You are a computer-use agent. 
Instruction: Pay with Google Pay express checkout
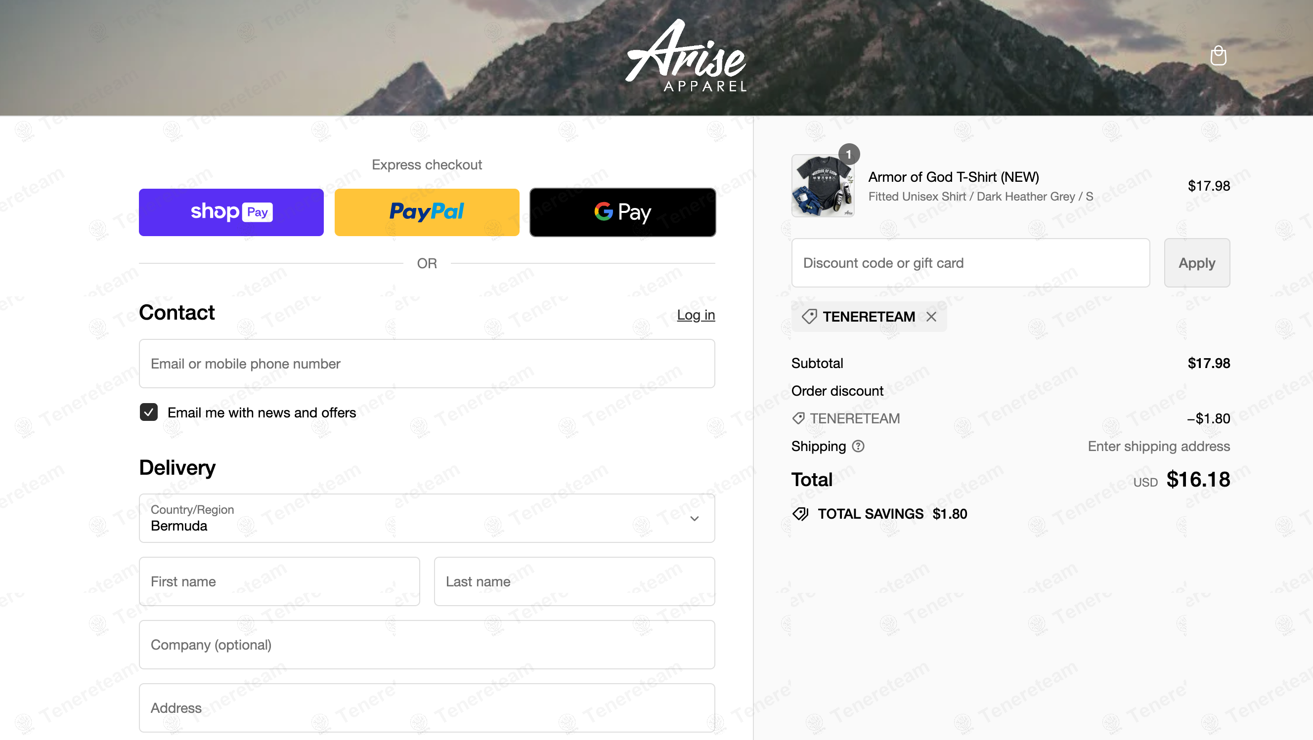point(622,212)
